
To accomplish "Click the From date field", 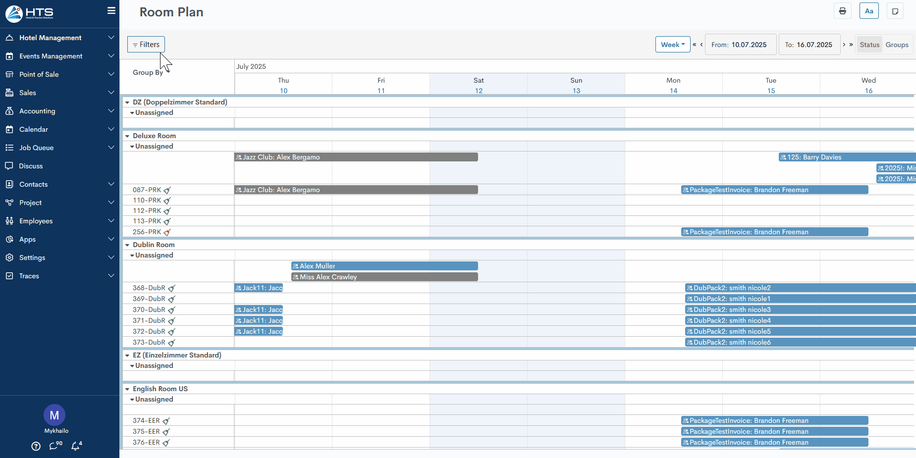I will [739, 45].
